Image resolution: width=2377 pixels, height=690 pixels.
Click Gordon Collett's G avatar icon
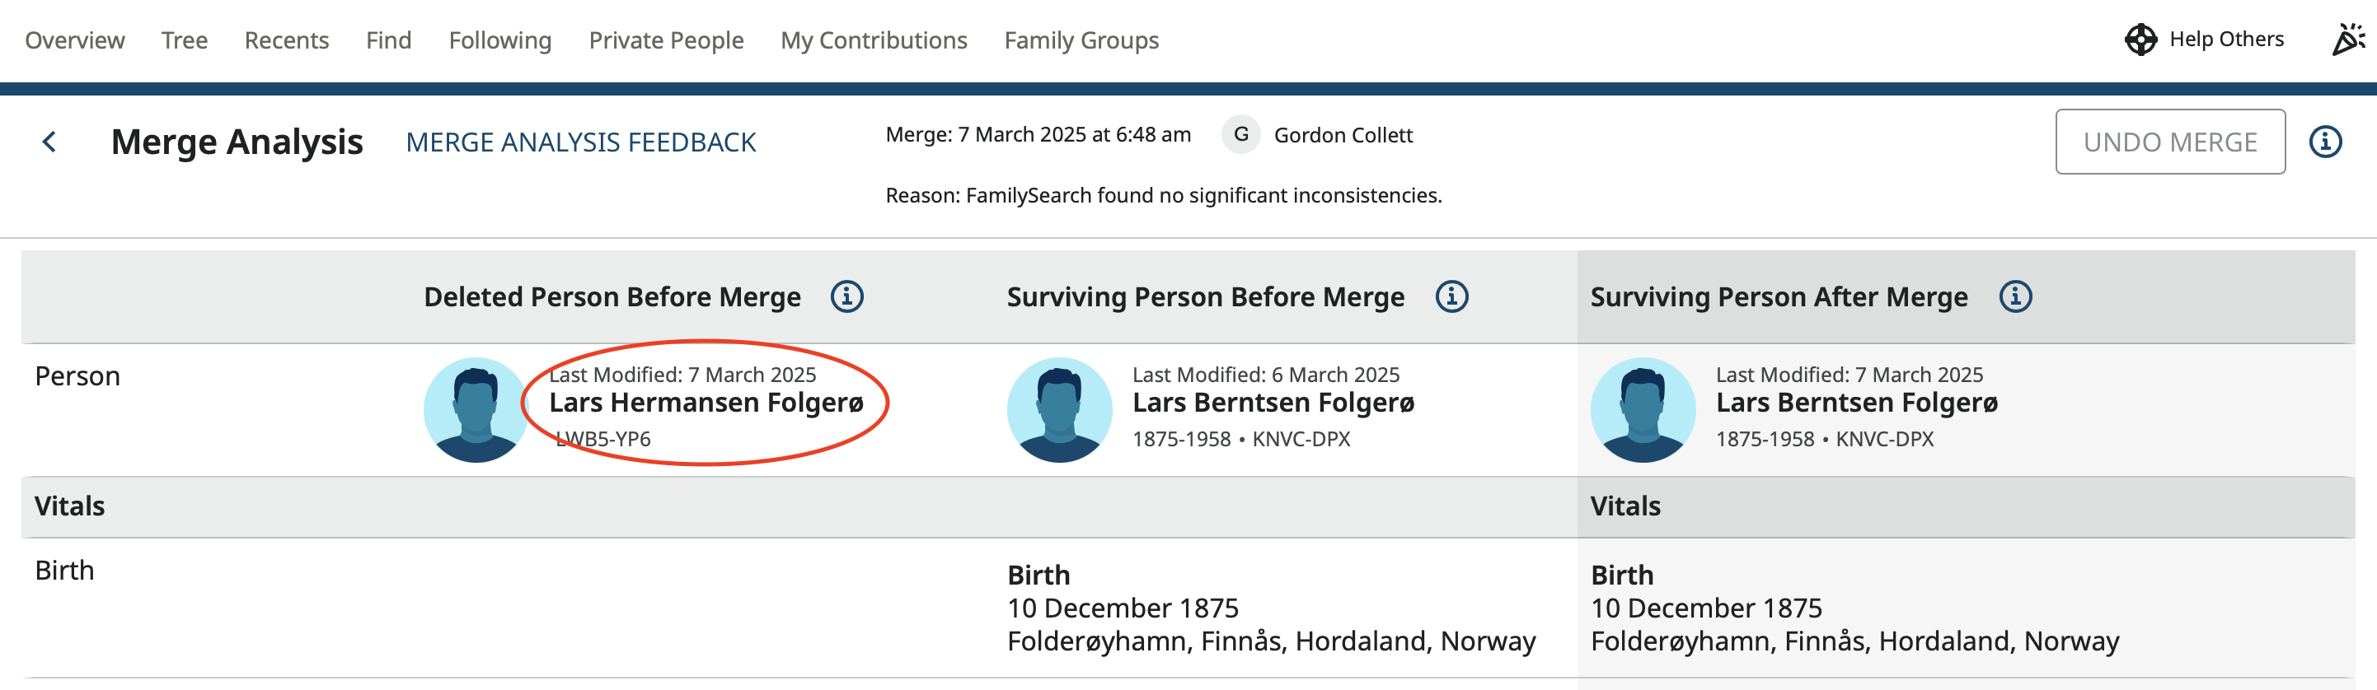point(1241,134)
